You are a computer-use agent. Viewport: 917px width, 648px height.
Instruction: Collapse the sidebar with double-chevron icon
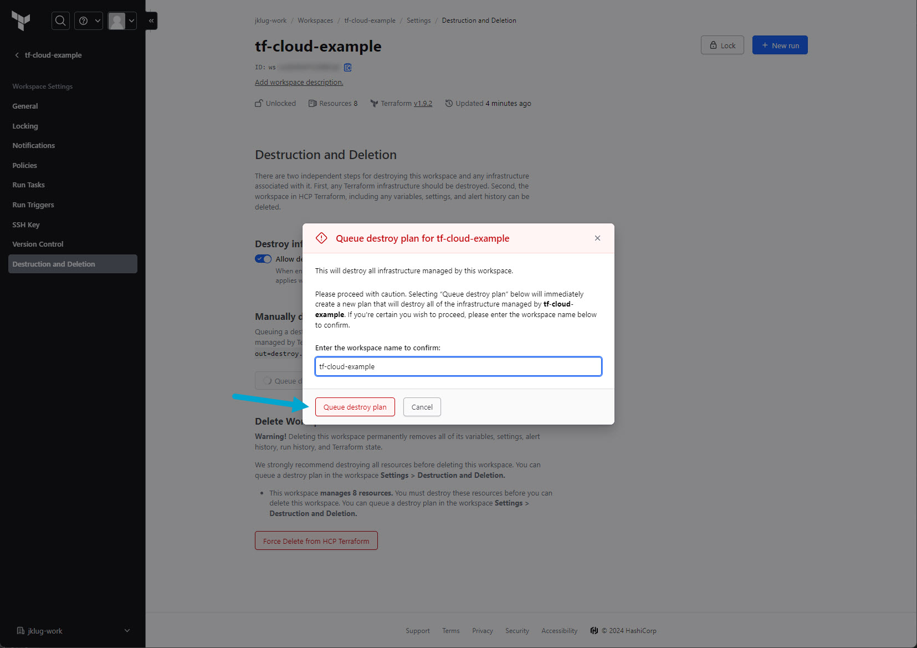(x=151, y=21)
